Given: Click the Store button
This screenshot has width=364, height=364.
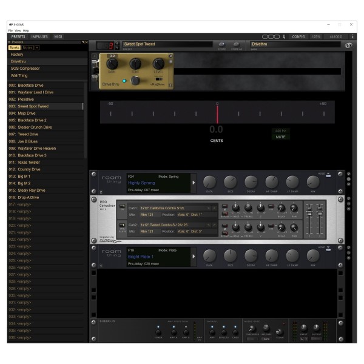Looking at the screenshot, I should tap(221, 44).
